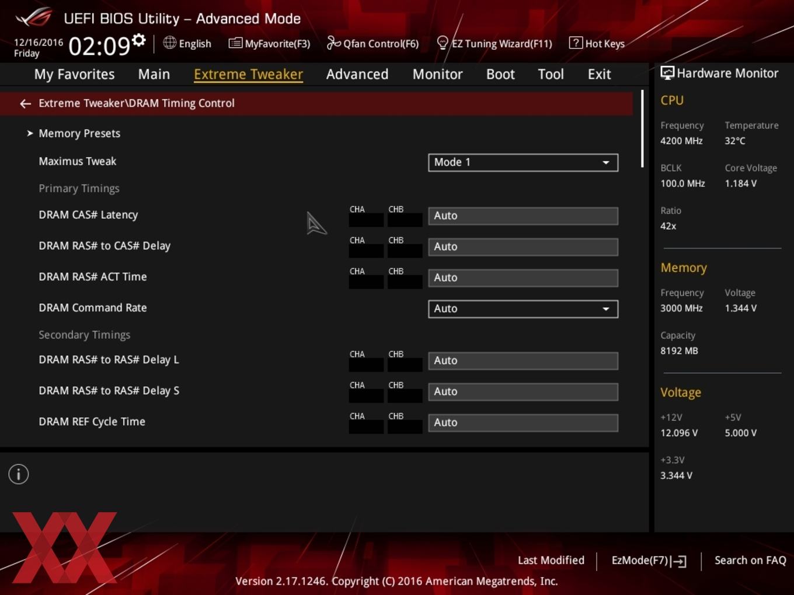Launch EZ Tuning Wizard(F11)

[x=494, y=44]
